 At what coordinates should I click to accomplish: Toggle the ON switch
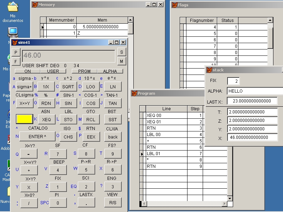pos(28,71)
